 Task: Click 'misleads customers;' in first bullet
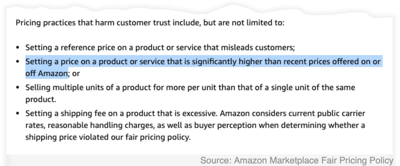click(258, 48)
